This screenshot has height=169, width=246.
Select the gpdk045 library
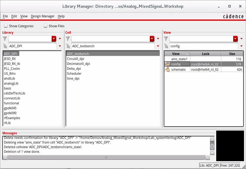(10, 108)
